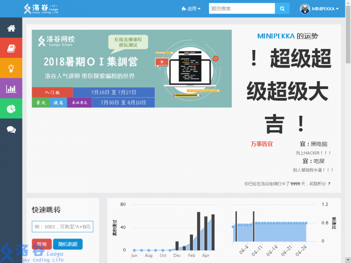
Task: Click the quick jump problem number input
Action: 62,227
